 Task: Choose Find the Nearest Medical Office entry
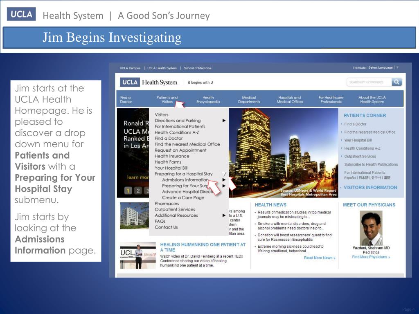pyautogui.click(x=187, y=144)
